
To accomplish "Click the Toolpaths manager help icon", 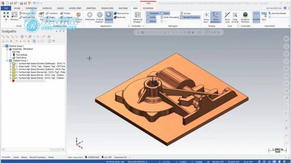I will pyautogui.click(x=49, y=37).
